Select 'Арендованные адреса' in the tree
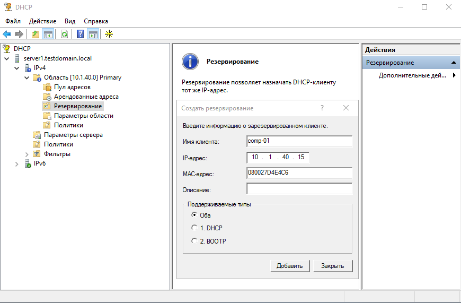Image resolution: width=461 pixels, height=303 pixels. point(86,97)
